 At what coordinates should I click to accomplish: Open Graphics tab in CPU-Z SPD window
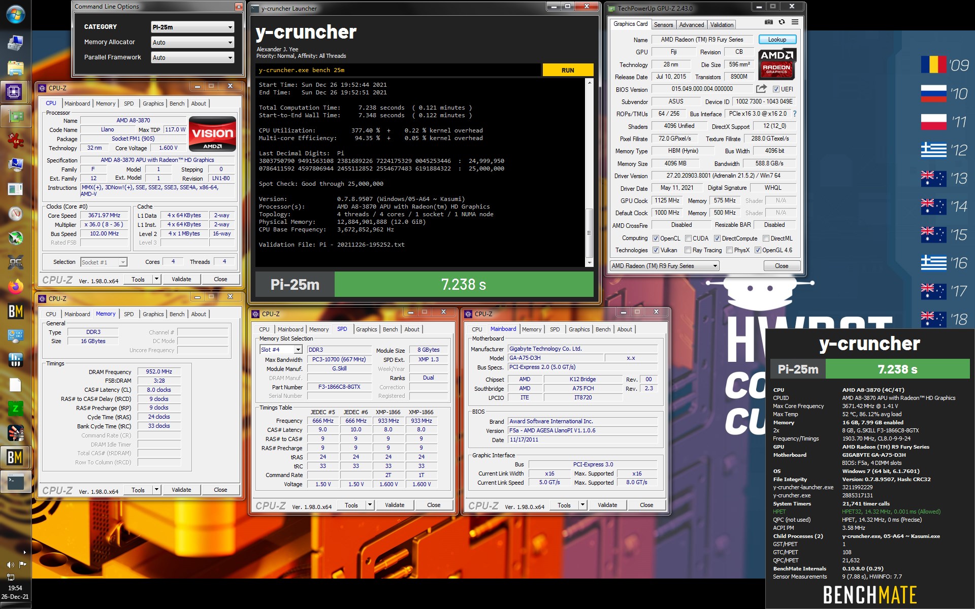coord(366,329)
